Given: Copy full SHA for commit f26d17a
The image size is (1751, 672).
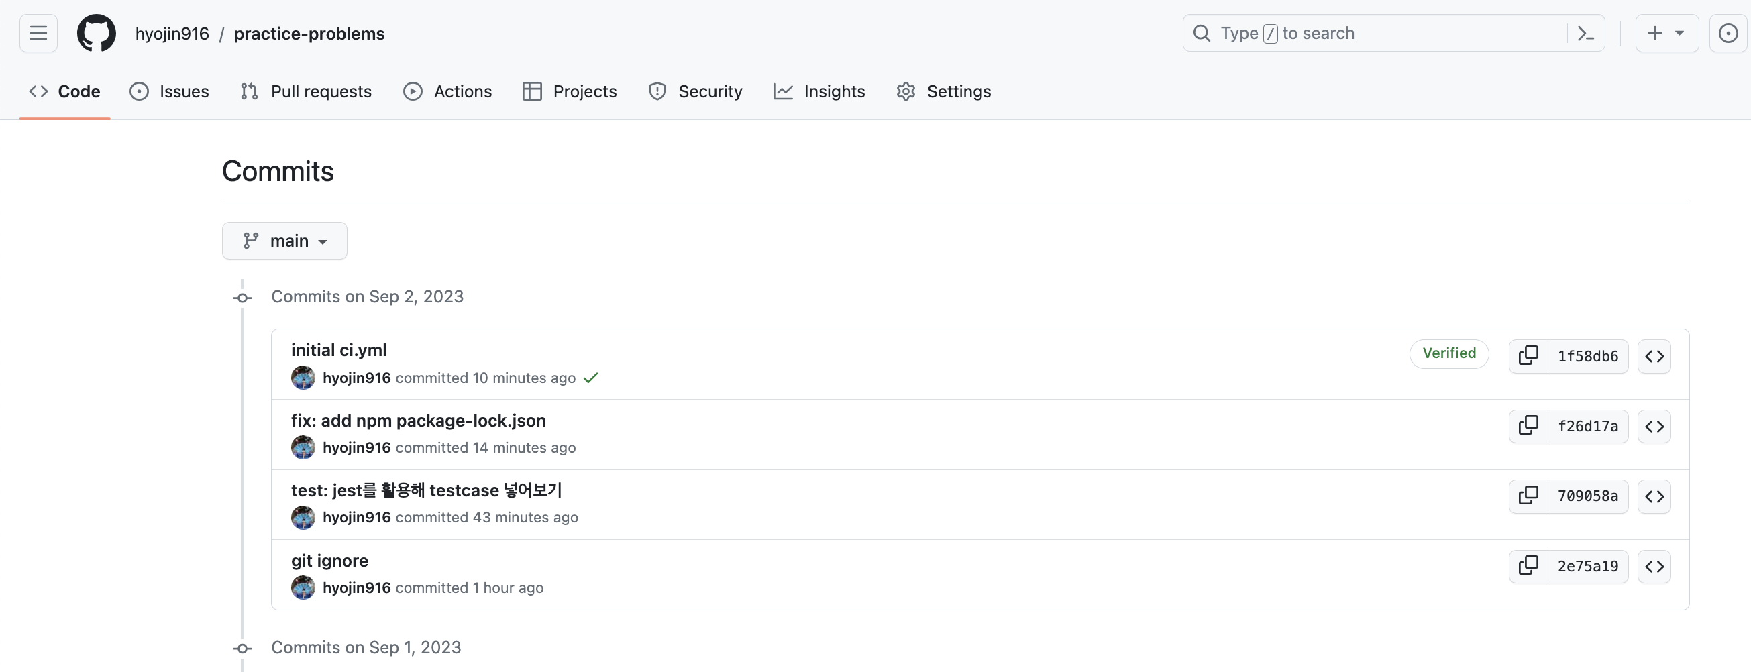Looking at the screenshot, I should pyautogui.click(x=1528, y=426).
